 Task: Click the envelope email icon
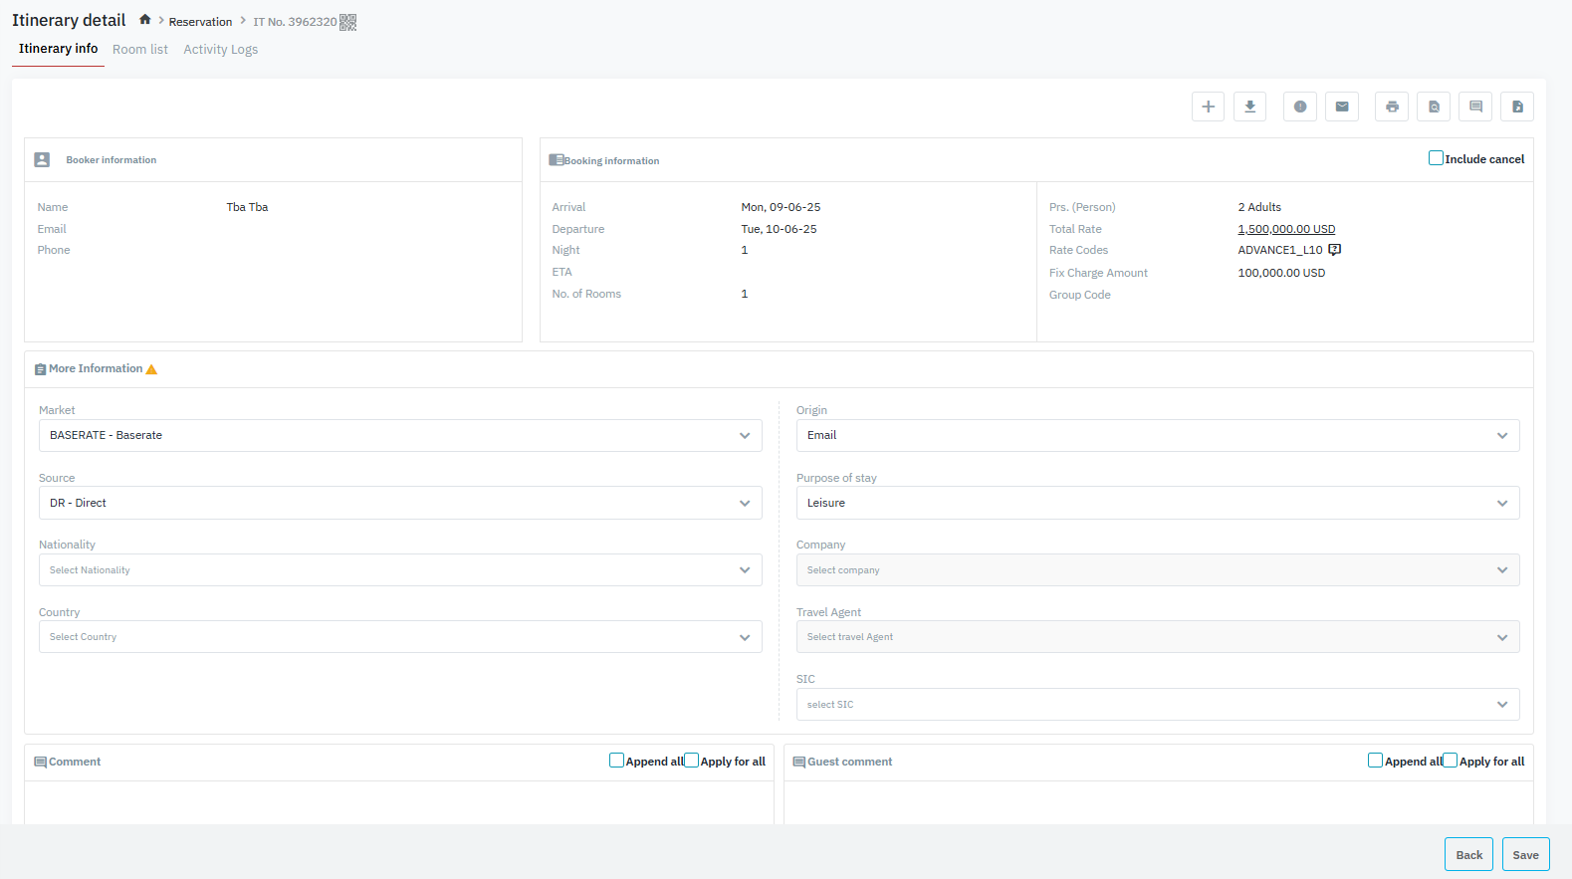(1341, 107)
